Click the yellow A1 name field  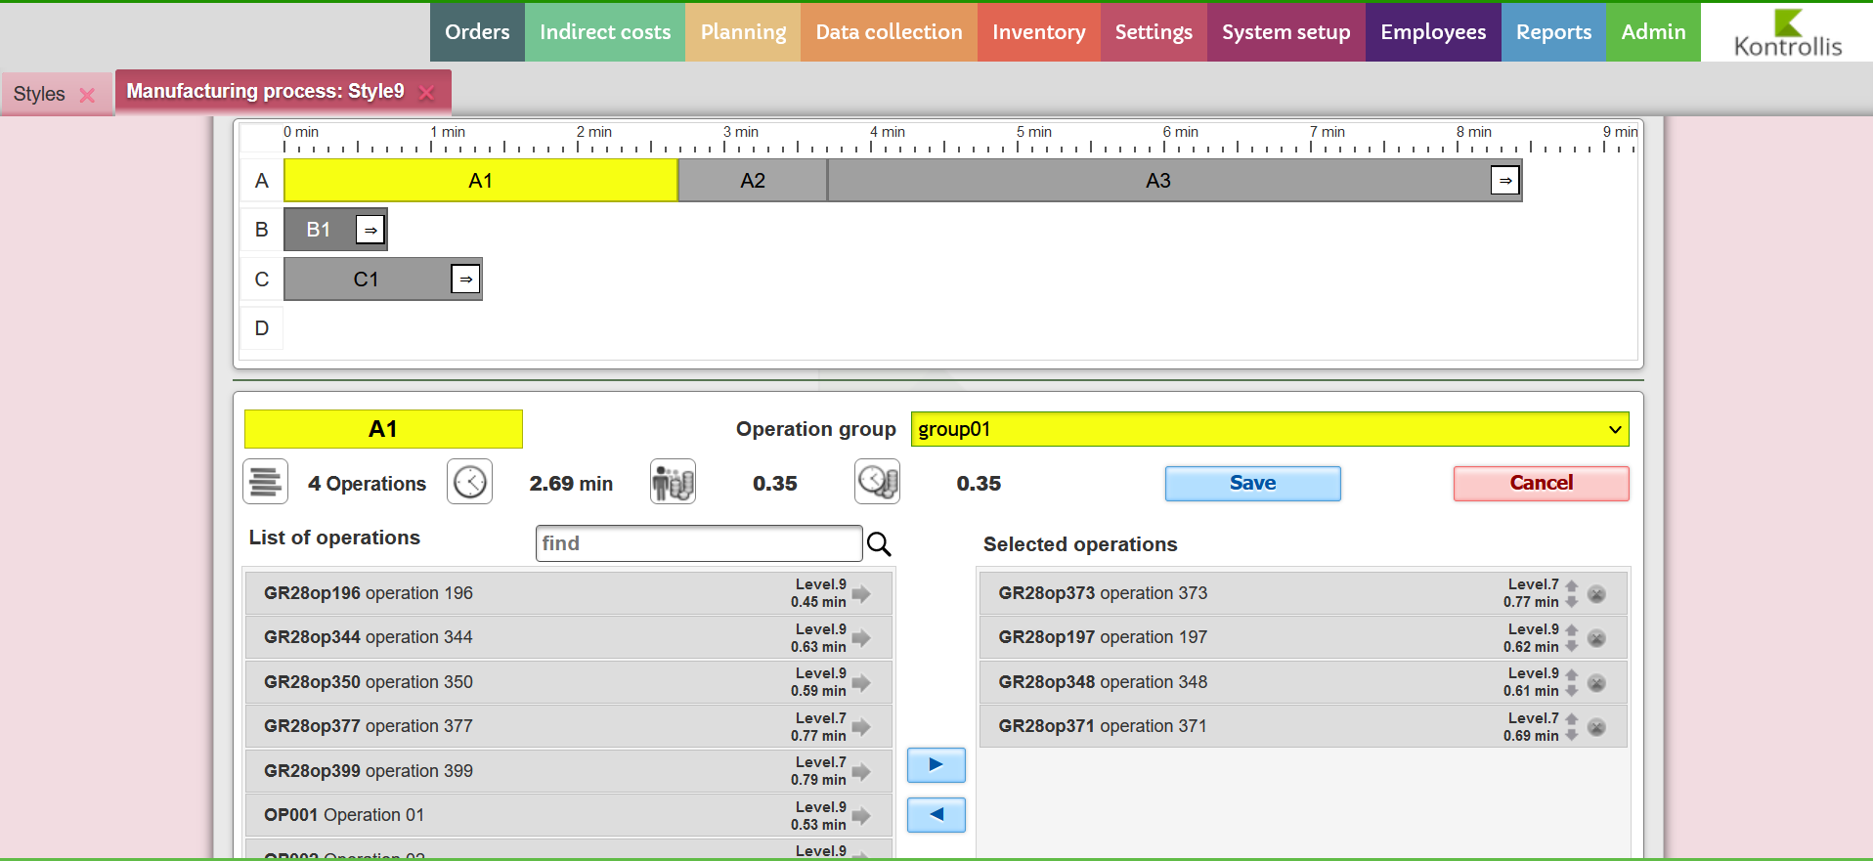[x=383, y=429]
